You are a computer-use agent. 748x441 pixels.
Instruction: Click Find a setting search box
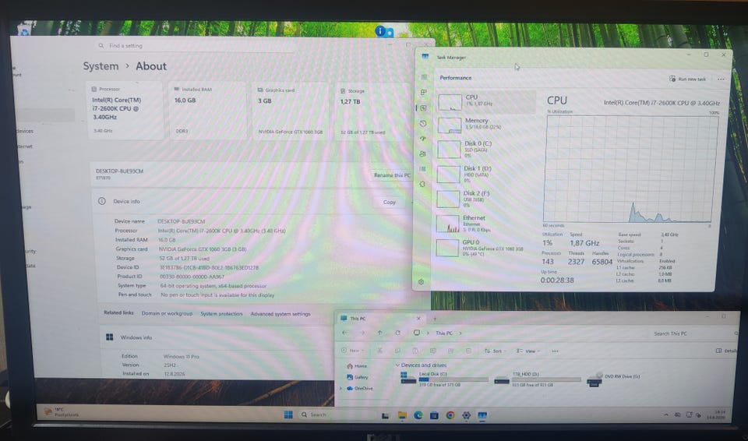pyautogui.click(x=196, y=46)
